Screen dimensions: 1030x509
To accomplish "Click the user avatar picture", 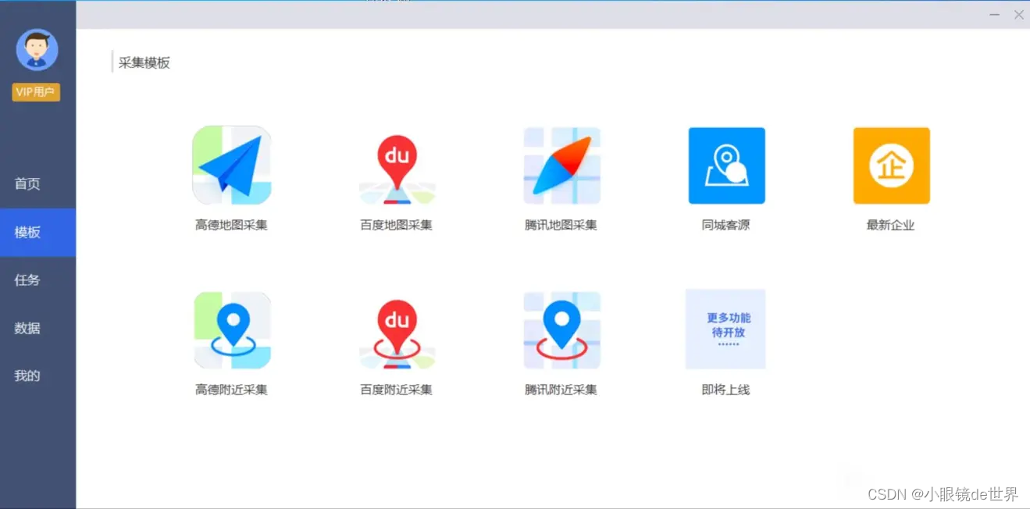I will tap(37, 50).
